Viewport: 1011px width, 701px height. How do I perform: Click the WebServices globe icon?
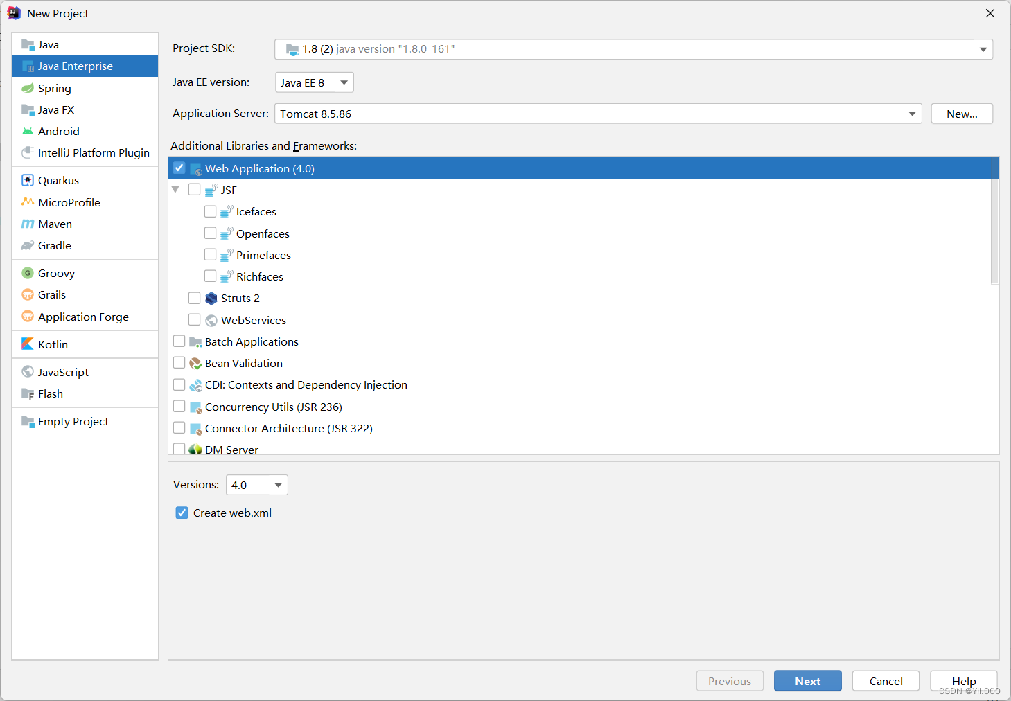(211, 320)
